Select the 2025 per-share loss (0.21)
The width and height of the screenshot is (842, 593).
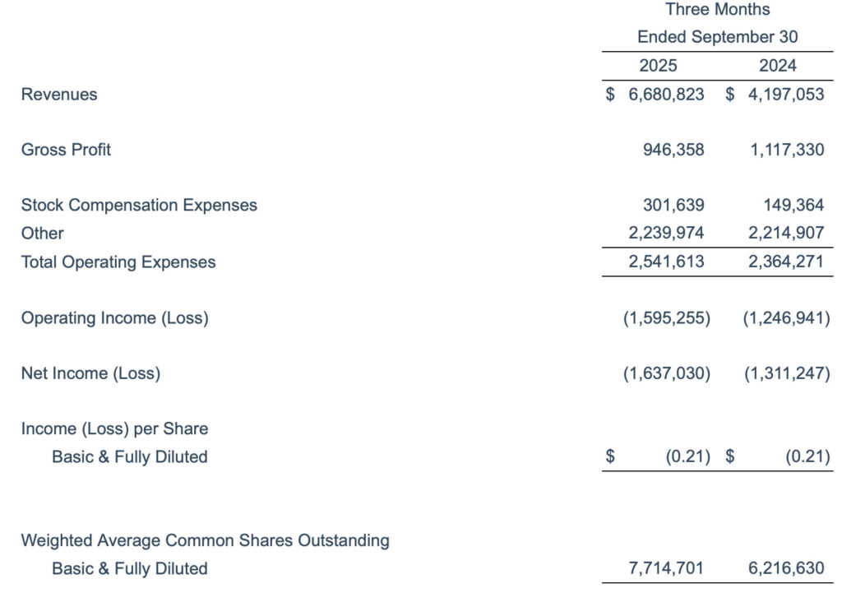tap(688, 456)
